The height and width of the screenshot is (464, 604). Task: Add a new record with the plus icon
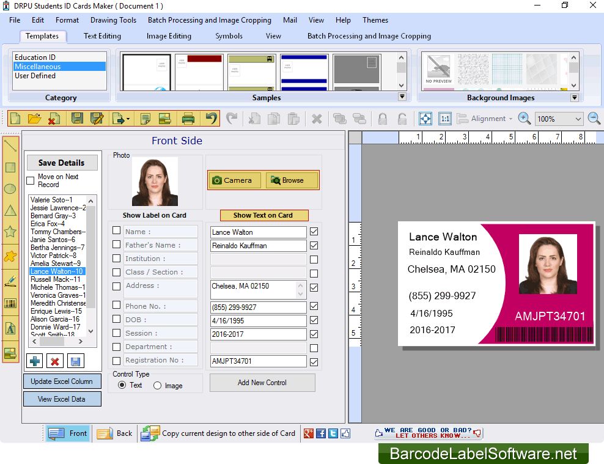click(35, 361)
